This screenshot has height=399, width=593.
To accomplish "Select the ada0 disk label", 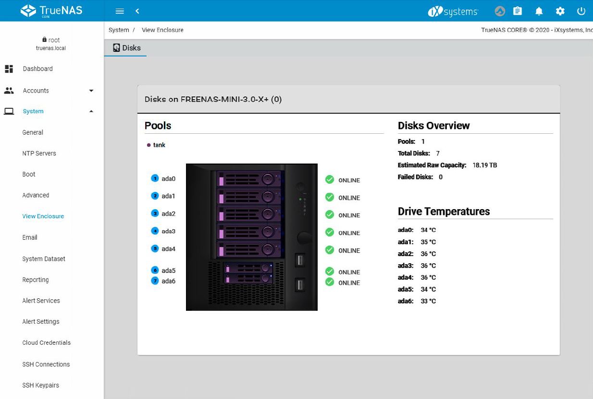I will click(169, 178).
